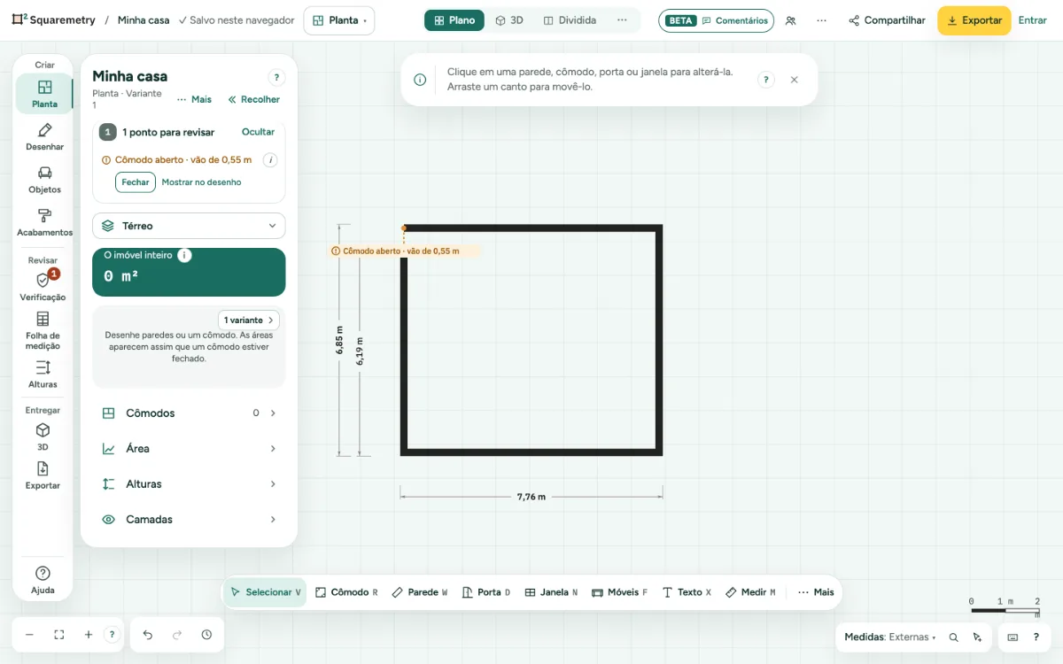
Task: Open Objetos in the left sidebar
Action: tap(44, 180)
